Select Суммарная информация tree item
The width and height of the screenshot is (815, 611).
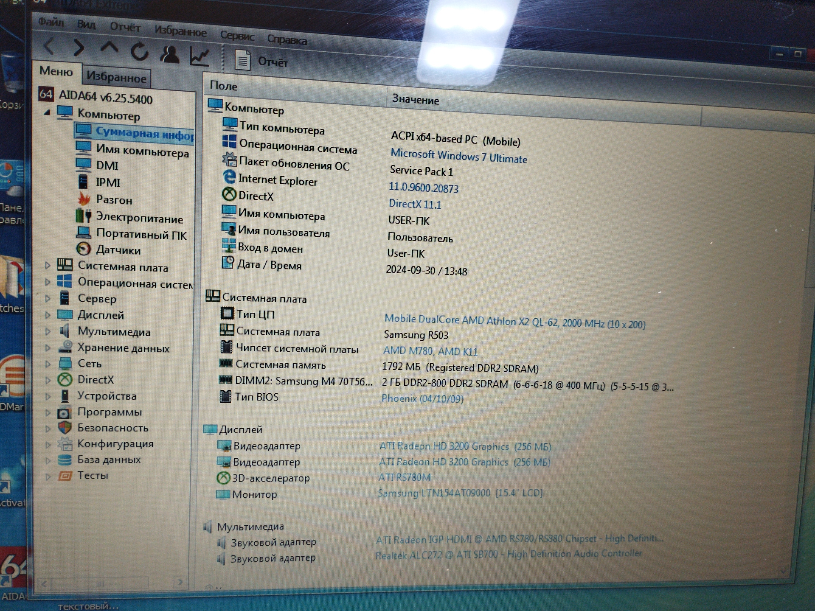click(144, 133)
